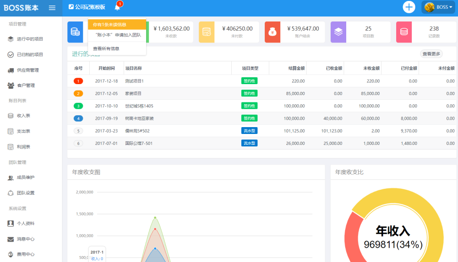Open the notification bell
The image size is (458, 262).
coord(117,7)
